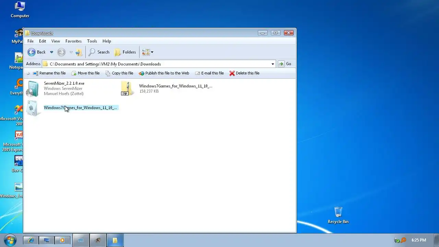
Task: Launch Windows Media Player from quick launch
Action: [x=62, y=240]
